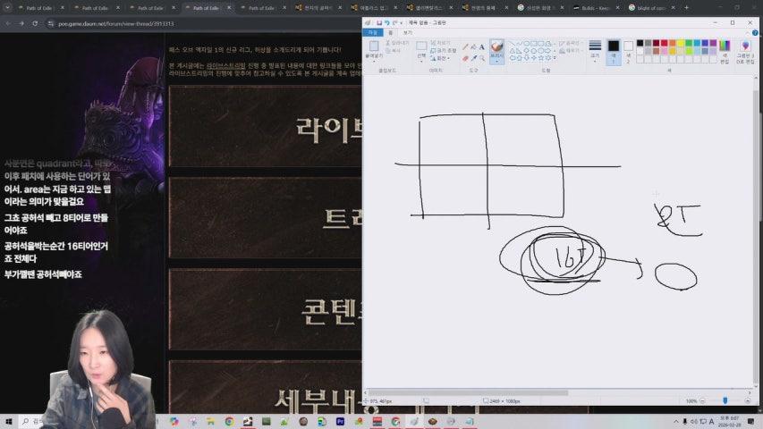Click the Save icon in Paint title bar
Image resolution: width=763 pixels, height=429 pixels.
coord(379,21)
